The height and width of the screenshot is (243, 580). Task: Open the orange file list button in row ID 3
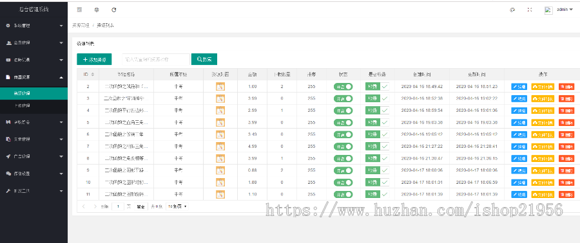(x=543, y=98)
